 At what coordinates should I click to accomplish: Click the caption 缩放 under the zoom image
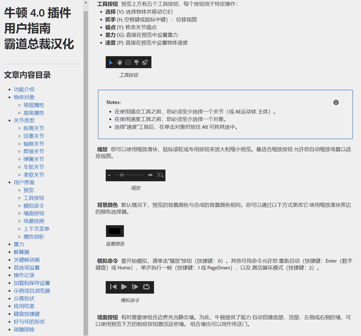(x=136, y=188)
